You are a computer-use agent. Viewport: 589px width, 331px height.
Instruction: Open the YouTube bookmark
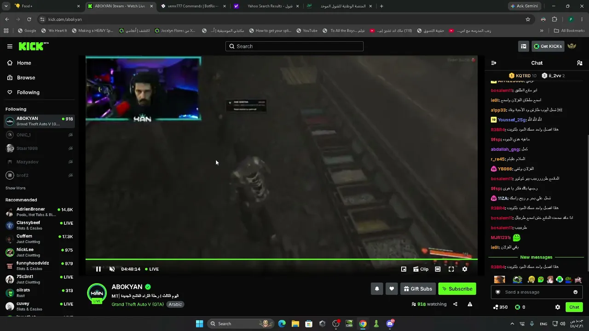[x=306, y=31]
